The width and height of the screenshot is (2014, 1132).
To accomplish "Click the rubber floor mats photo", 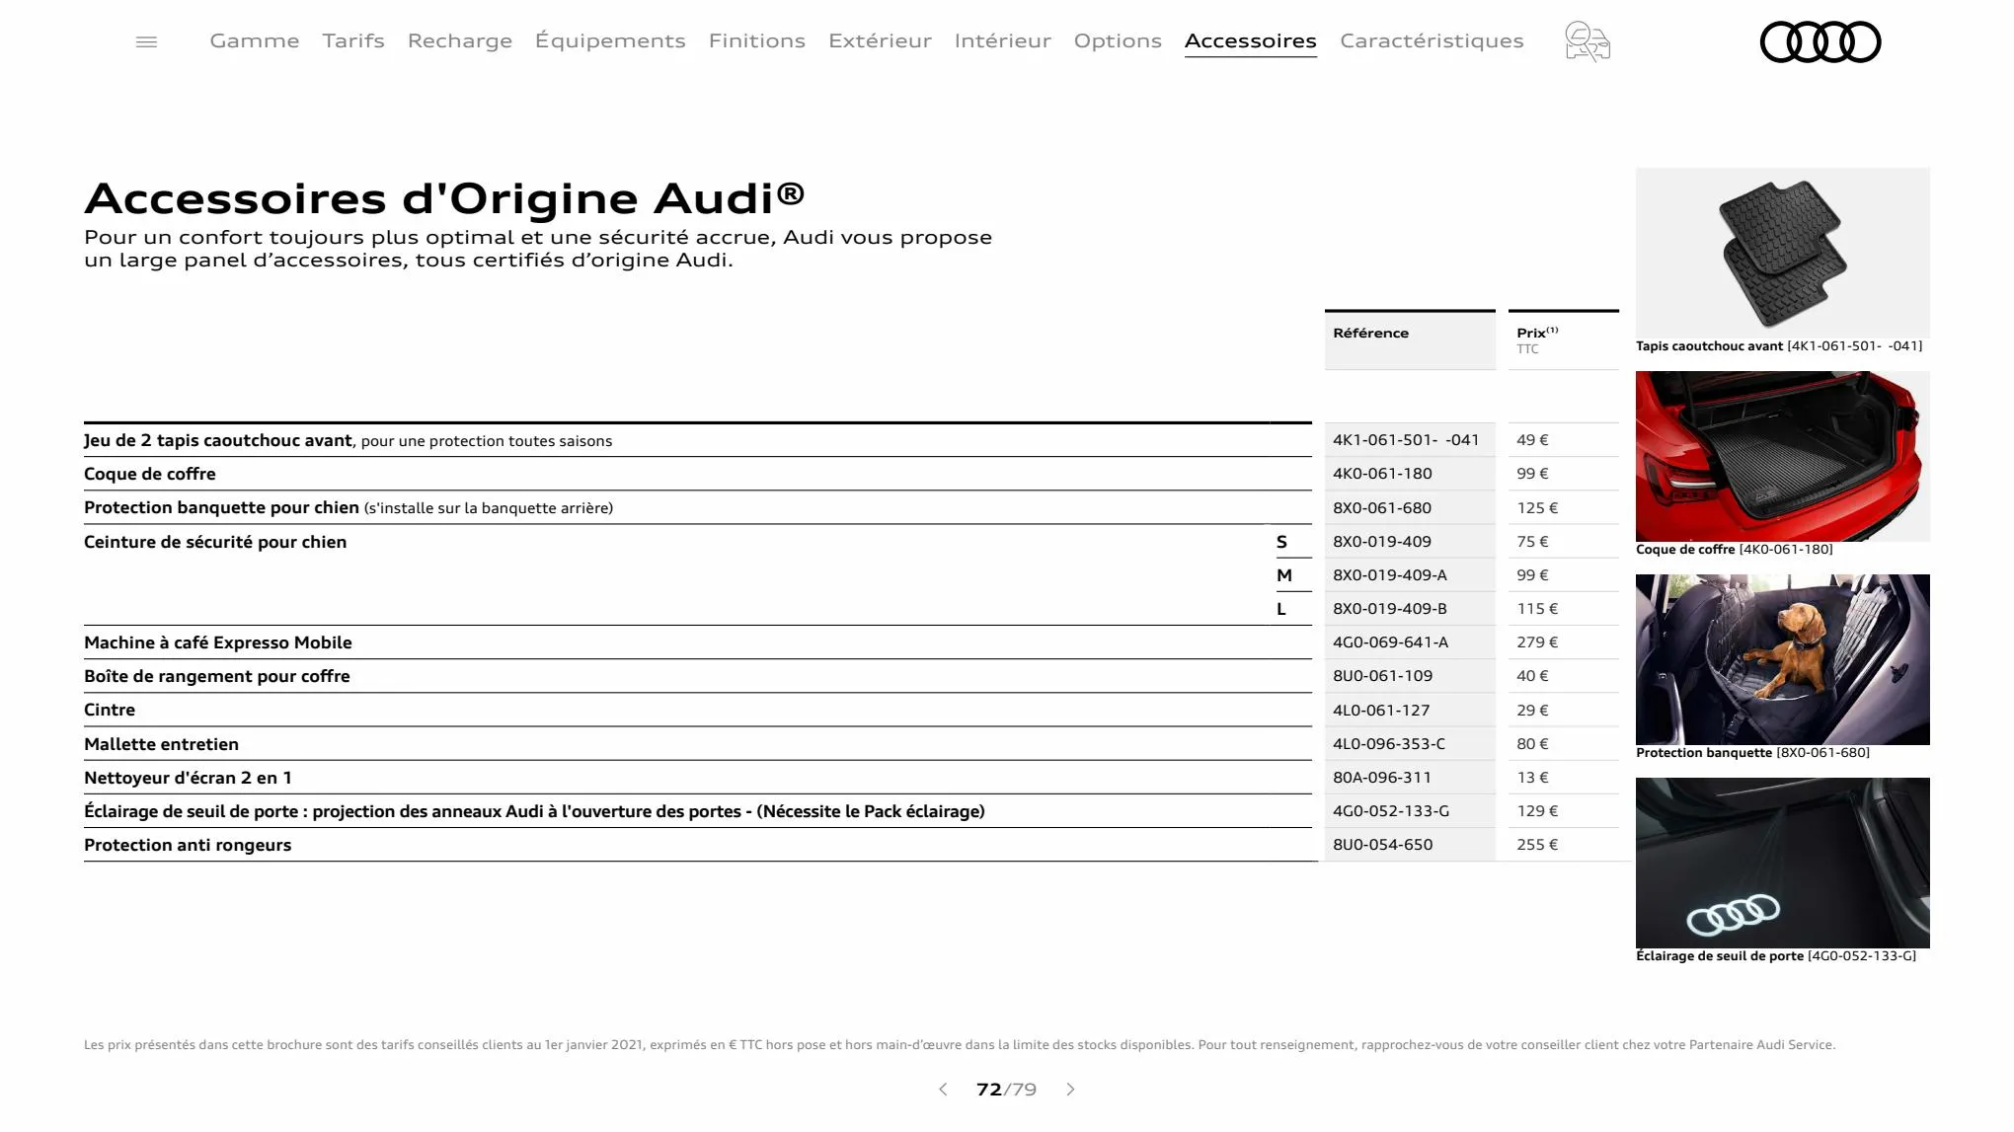I will [1783, 253].
